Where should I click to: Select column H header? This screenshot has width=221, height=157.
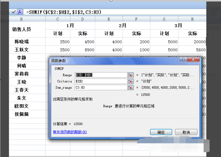pos(192,19)
